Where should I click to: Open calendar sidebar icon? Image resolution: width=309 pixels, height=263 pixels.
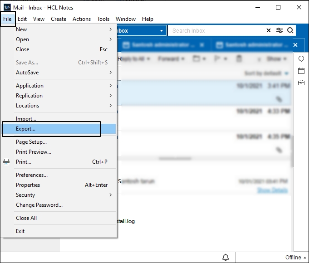click(301, 71)
